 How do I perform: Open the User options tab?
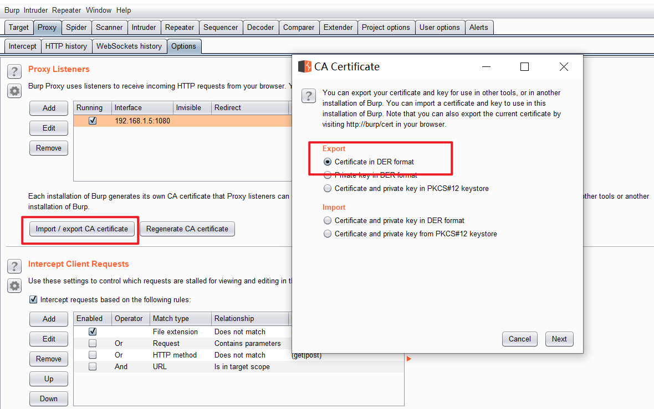point(440,28)
